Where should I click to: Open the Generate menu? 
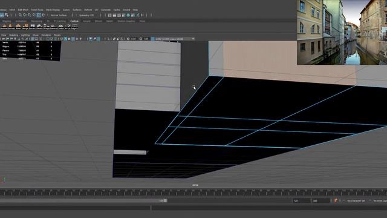coord(106,10)
